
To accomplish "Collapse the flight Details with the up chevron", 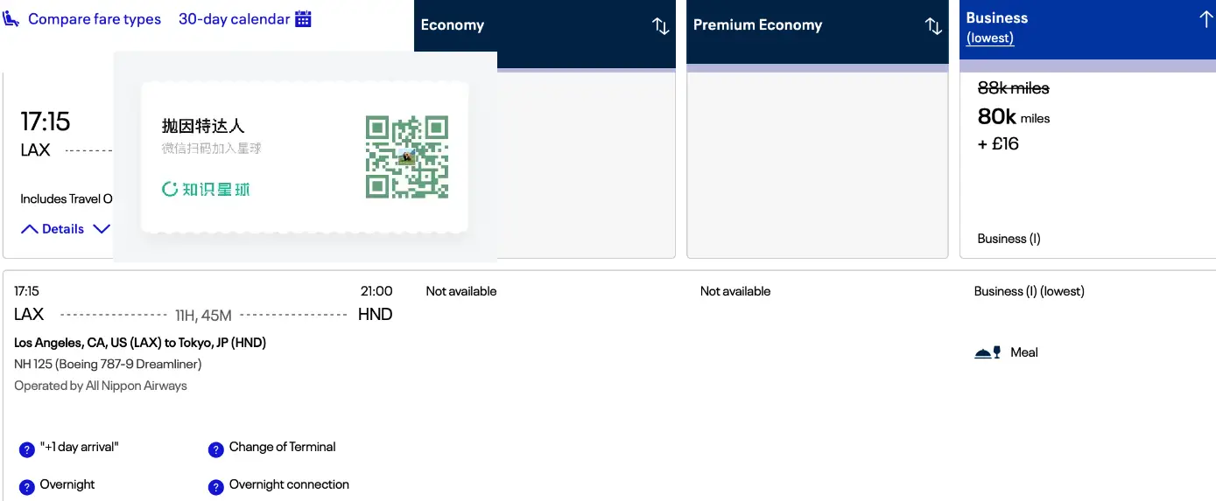I will (30, 229).
